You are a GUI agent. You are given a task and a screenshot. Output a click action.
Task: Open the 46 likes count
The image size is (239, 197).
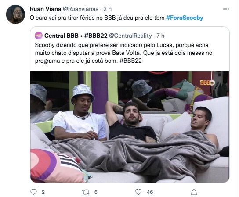pyautogui.click(x=150, y=192)
